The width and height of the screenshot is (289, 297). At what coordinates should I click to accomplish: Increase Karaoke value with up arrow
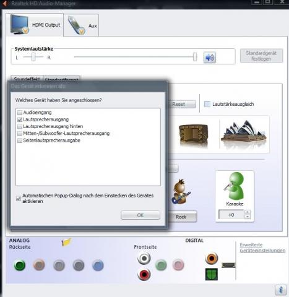(x=248, y=212)
